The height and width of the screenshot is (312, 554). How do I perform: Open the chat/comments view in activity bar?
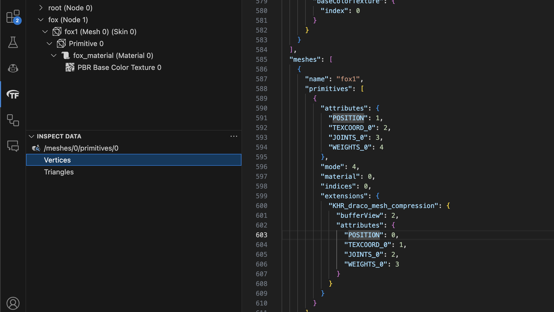[x=13, y=147]
